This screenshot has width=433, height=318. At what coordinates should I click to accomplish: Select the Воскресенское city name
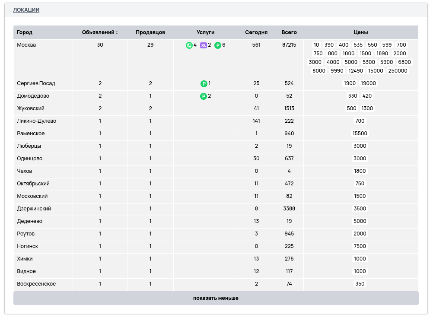coord(36,284)
